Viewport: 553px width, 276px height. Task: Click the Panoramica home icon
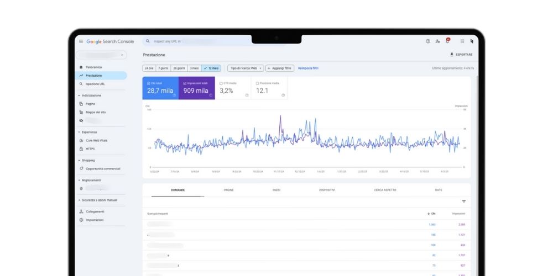(81, 67)
